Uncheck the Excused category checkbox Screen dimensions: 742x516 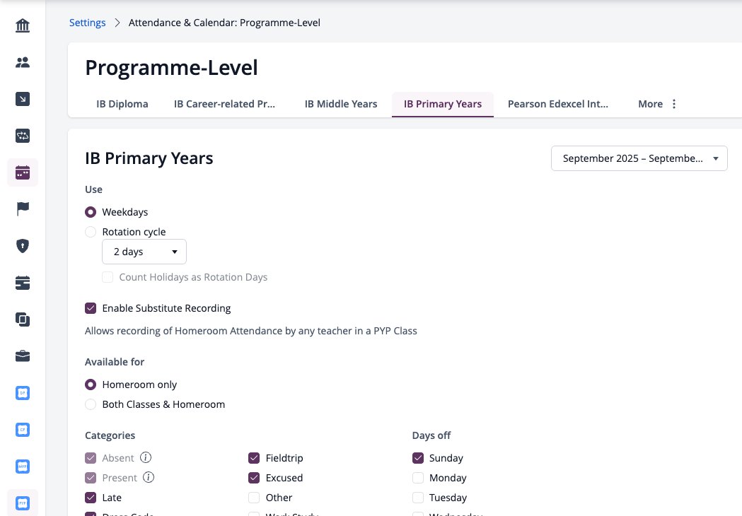(x=254, y=478)
